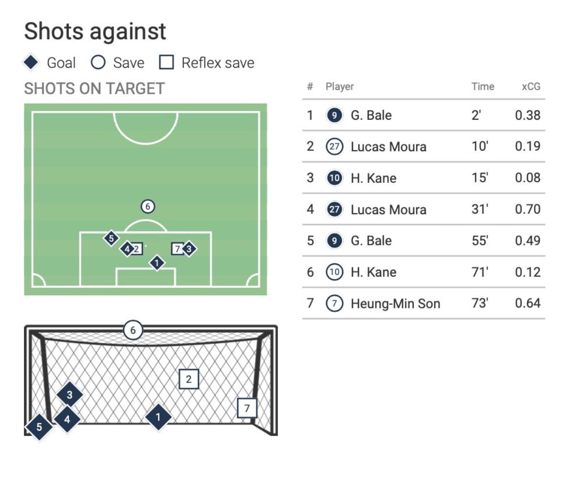
Task: Click shot marker 6 on the pitch map
Action: 147,207
